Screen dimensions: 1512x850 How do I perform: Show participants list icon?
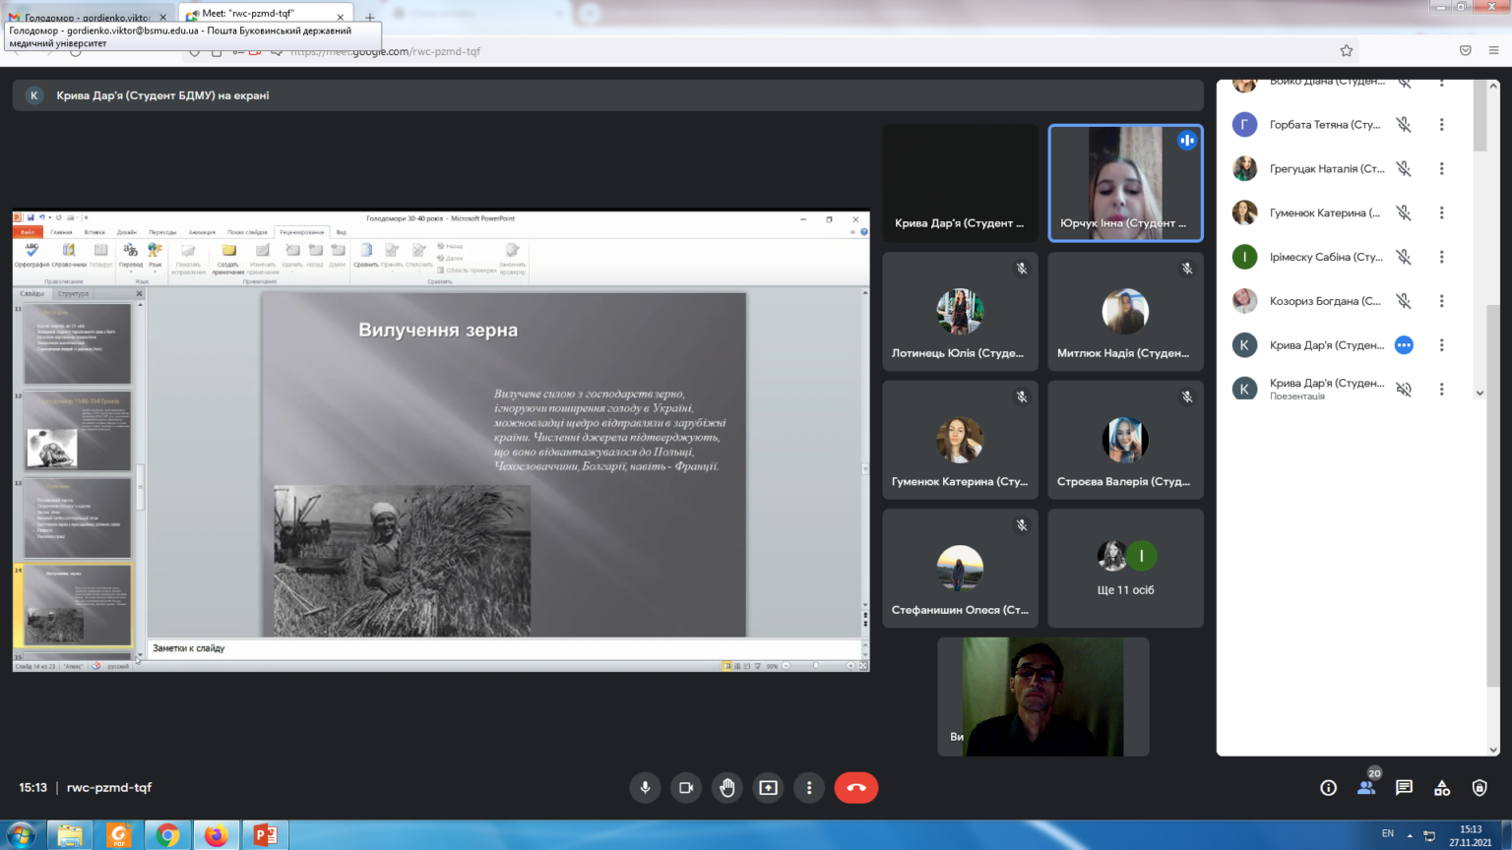click(1366, 788)
